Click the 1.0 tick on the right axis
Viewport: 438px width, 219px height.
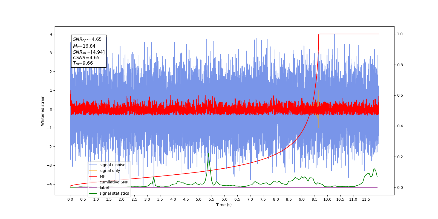[400, 34]
